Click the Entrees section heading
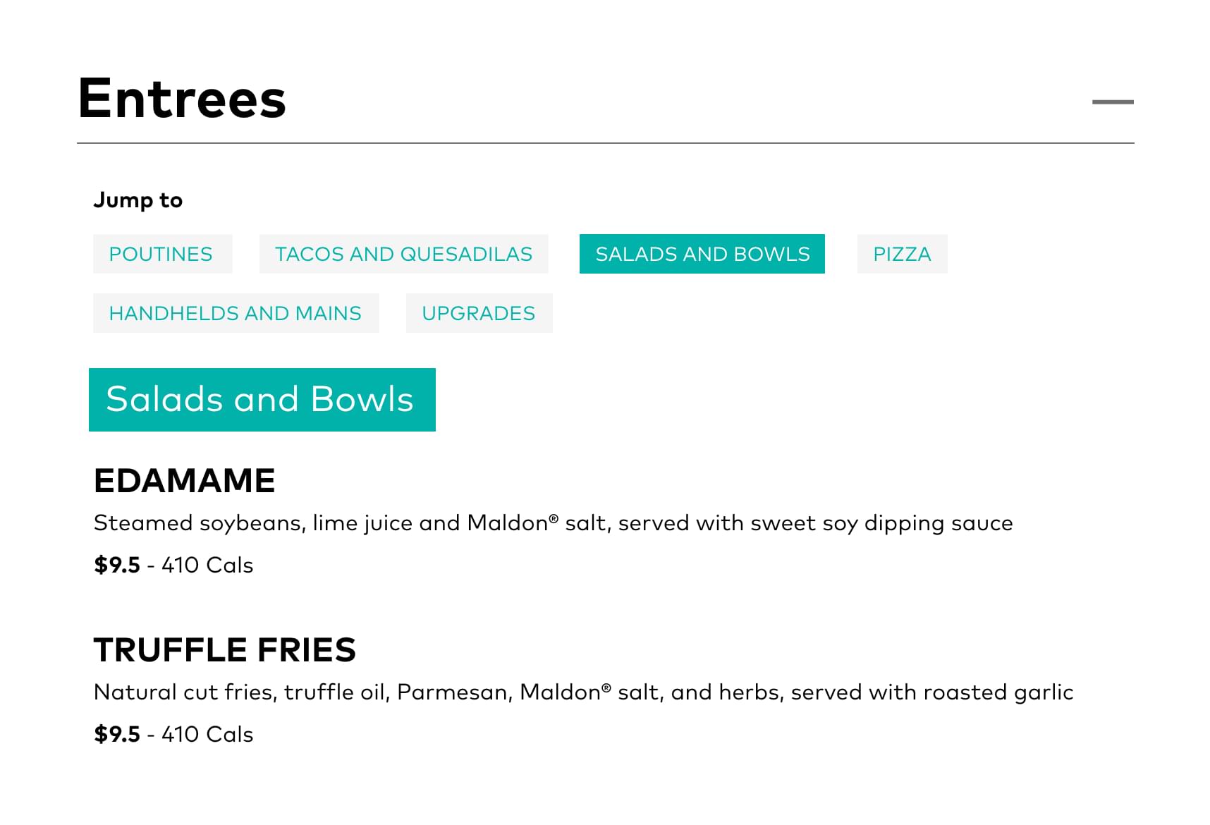Viewport: 1210px width, 825px height. (182, 99)
